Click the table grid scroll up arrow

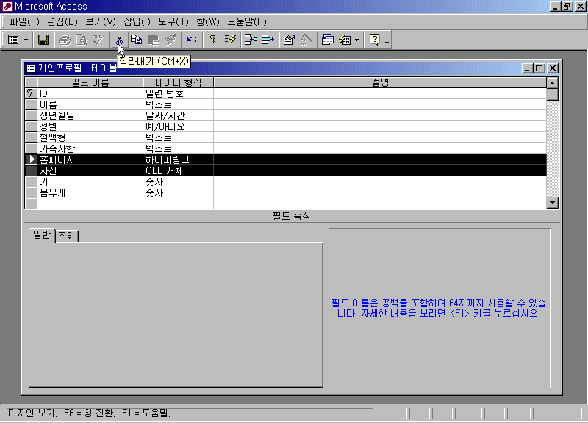tap(553, 83)
